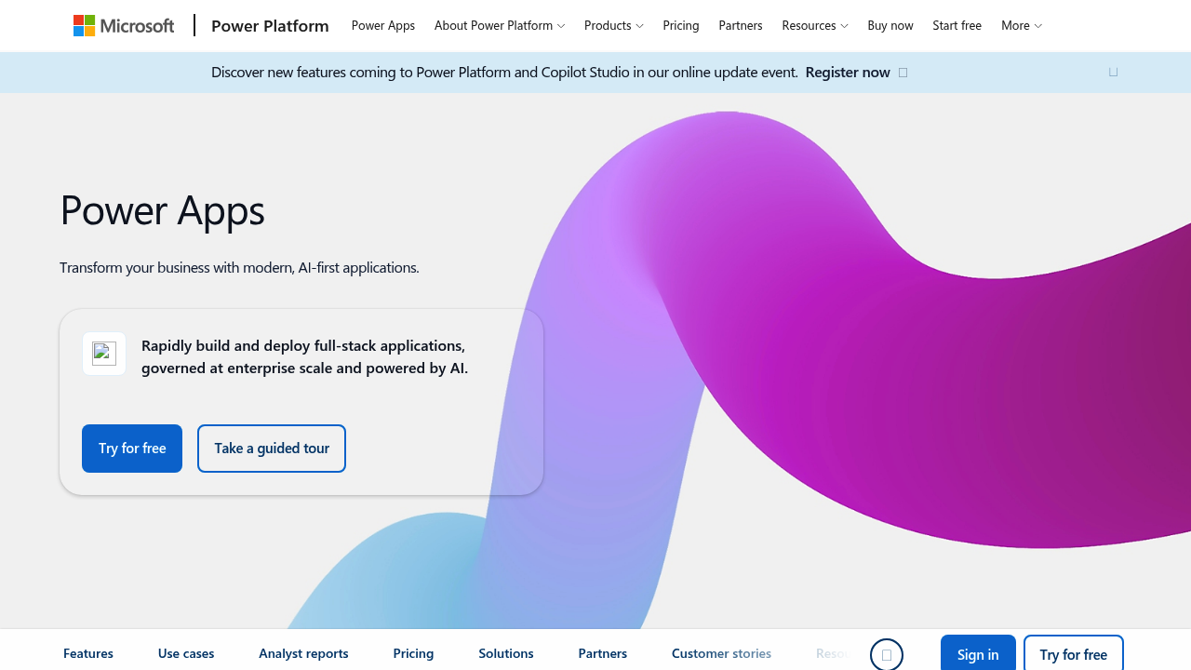The image size is (1191, 670).
Task: Click Buy now in the header
Action: tap(890, 26)
